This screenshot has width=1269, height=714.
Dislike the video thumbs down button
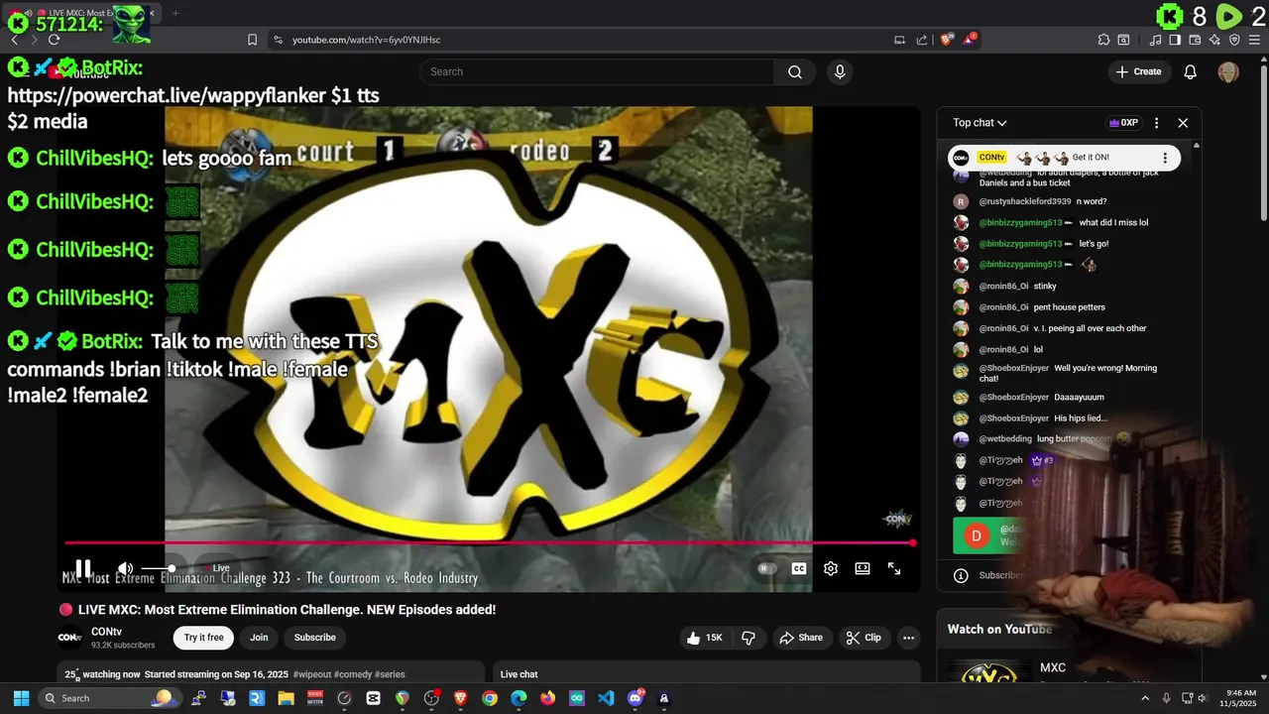tap(749, 638)
